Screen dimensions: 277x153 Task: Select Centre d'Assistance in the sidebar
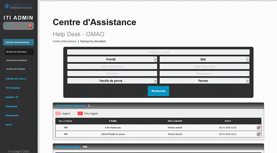point(18,42)
